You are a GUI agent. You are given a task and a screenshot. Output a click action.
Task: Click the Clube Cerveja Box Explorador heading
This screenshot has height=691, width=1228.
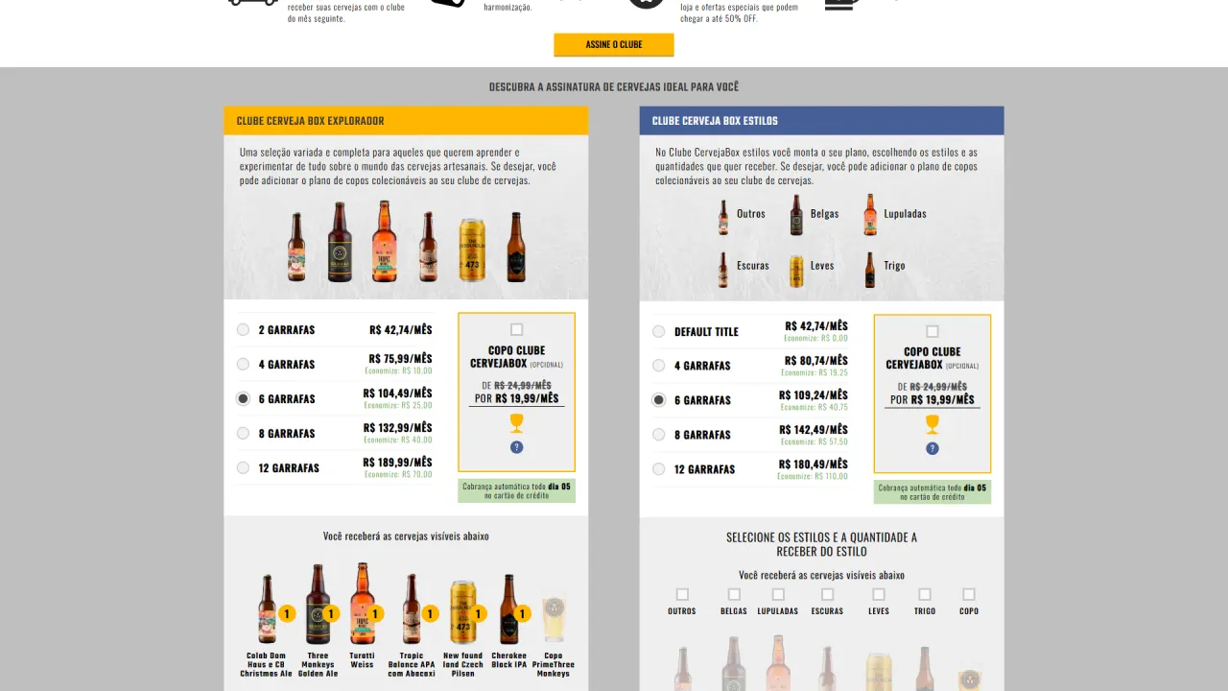(x=310, y=121)
